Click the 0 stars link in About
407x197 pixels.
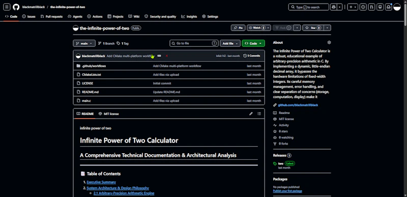click(281, 131)
